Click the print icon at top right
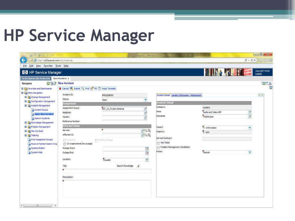The height and width of the screenshot is (221, 295). pos(270,83)
